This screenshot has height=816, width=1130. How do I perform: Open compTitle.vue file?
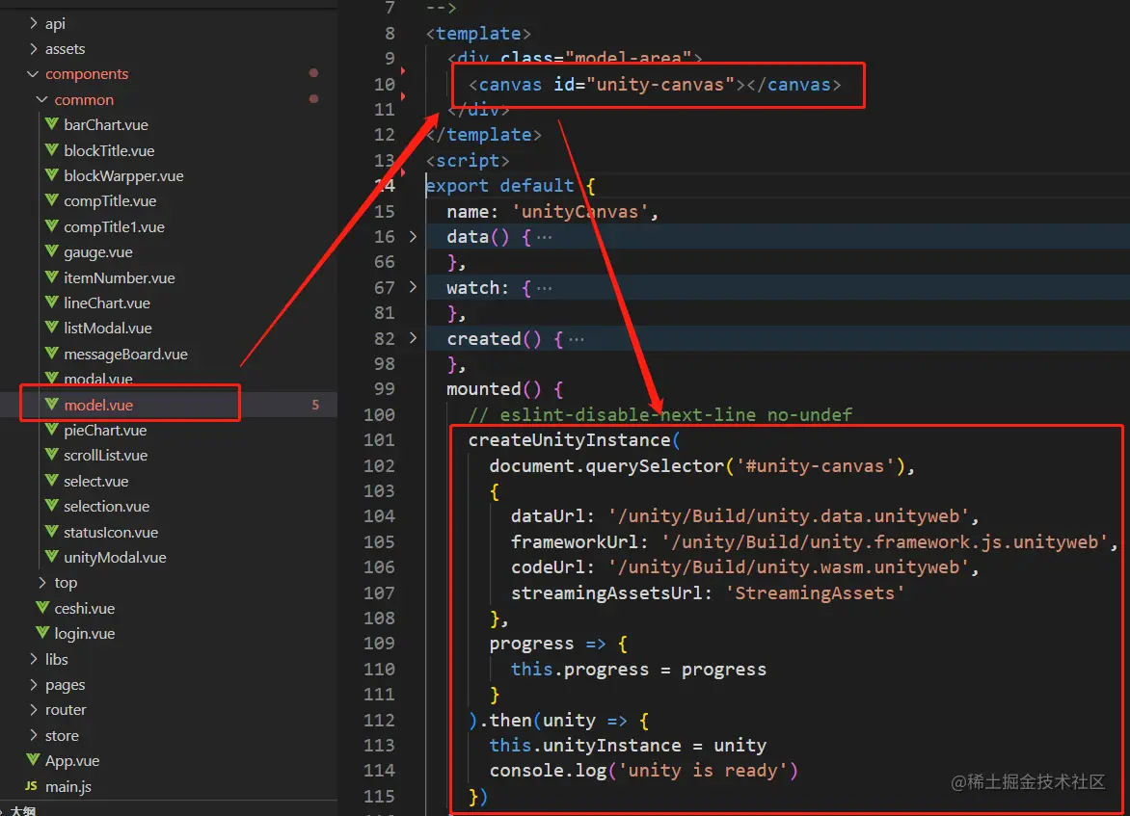110,201
